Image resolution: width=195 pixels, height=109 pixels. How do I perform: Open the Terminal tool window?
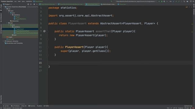(32, 106)
